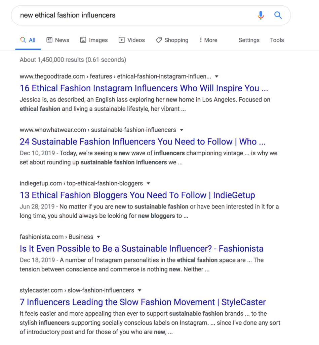Expand the fashionista.com result options arrow
The height and width of the screenshot is (345, 319).
coord(98,237)
